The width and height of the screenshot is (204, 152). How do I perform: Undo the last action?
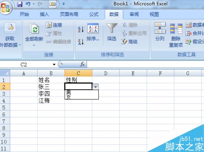pos(28,4)
